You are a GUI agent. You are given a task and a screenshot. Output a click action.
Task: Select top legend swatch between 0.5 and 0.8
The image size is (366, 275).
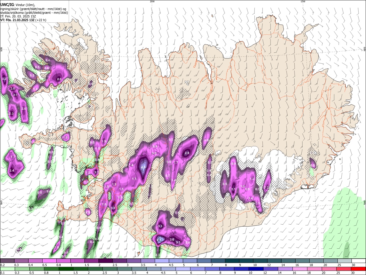49,261
